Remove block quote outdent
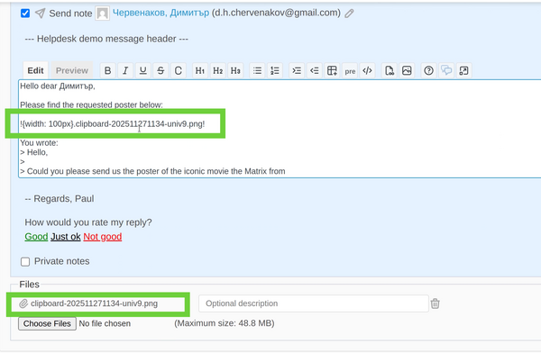The image size is (541, 353). pos(314,70)
